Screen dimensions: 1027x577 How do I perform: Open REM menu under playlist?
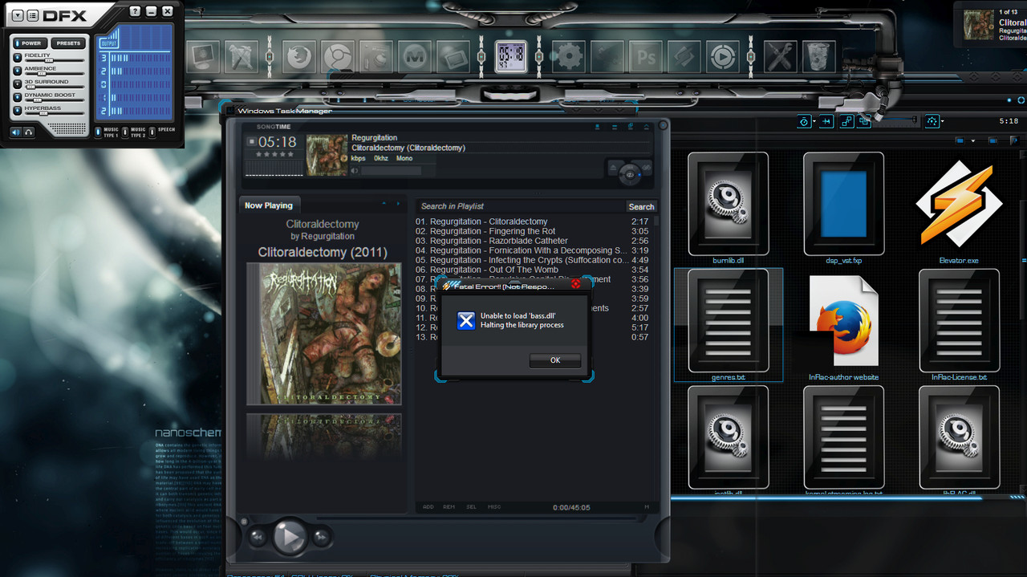(449, 507)
